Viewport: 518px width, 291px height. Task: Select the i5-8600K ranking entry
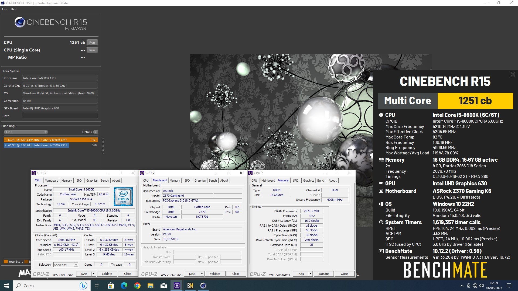(x=51, y=140)
